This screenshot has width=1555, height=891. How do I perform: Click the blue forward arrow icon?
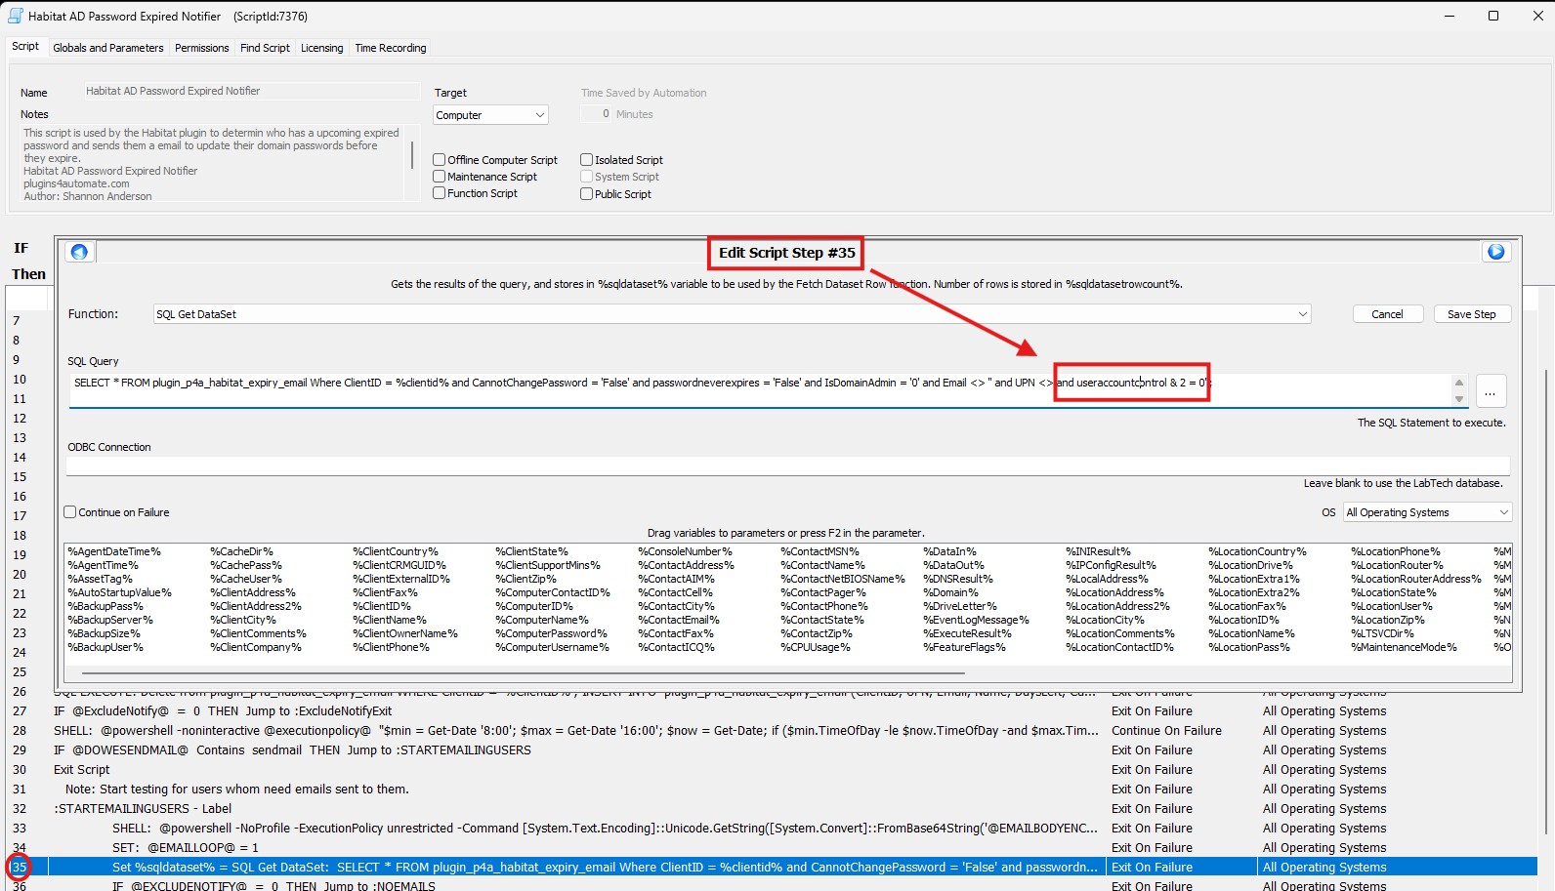pyautogui.click(x=1495, y=252)
